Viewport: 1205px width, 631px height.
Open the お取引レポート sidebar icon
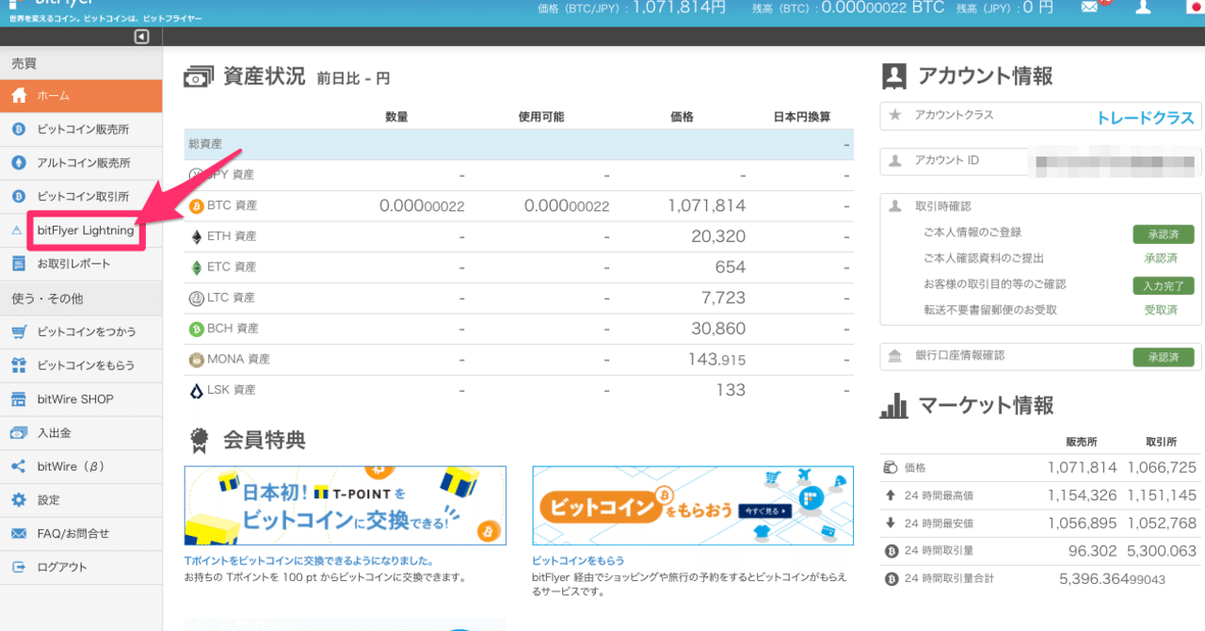[x=18, y=264]
